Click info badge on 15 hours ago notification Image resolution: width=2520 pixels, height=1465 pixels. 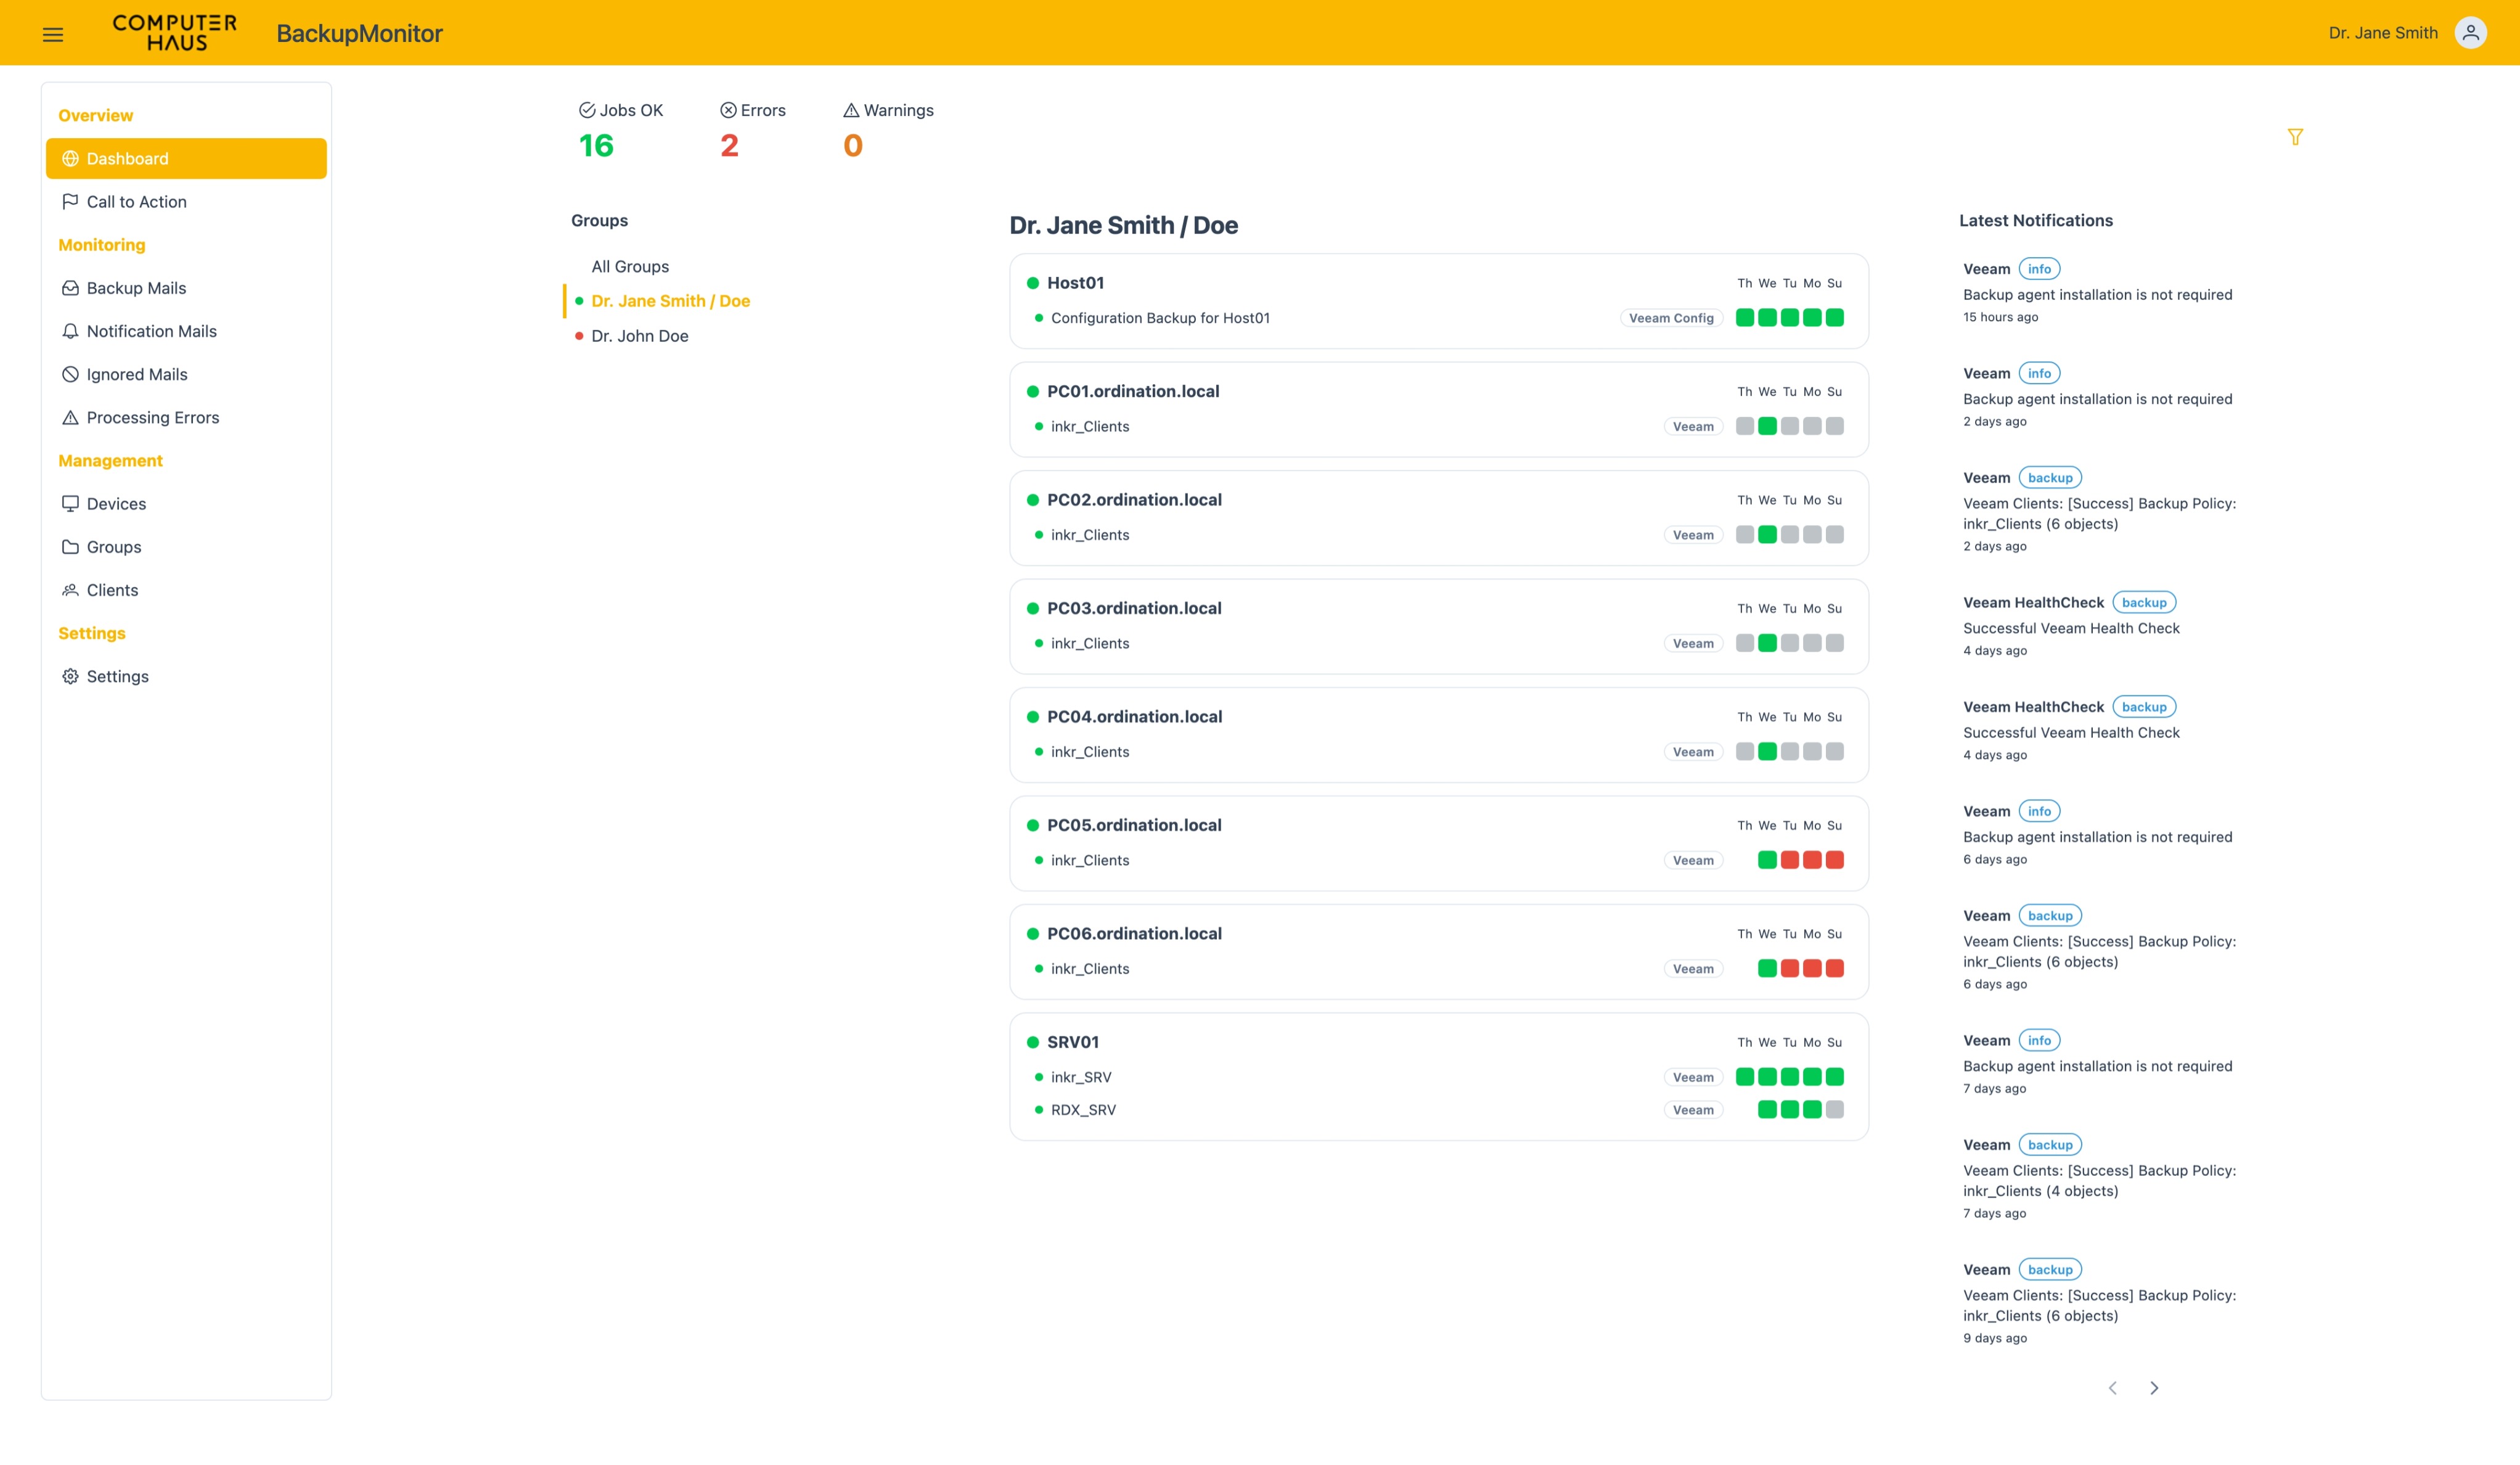tap(2039, 269)
